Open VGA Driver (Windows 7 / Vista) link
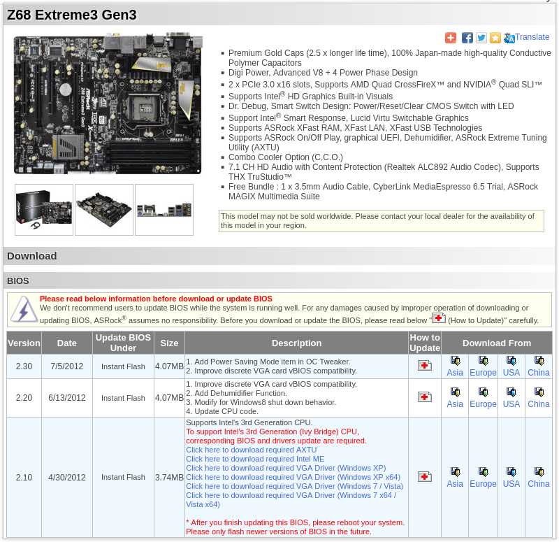 (x=294, y=486)
